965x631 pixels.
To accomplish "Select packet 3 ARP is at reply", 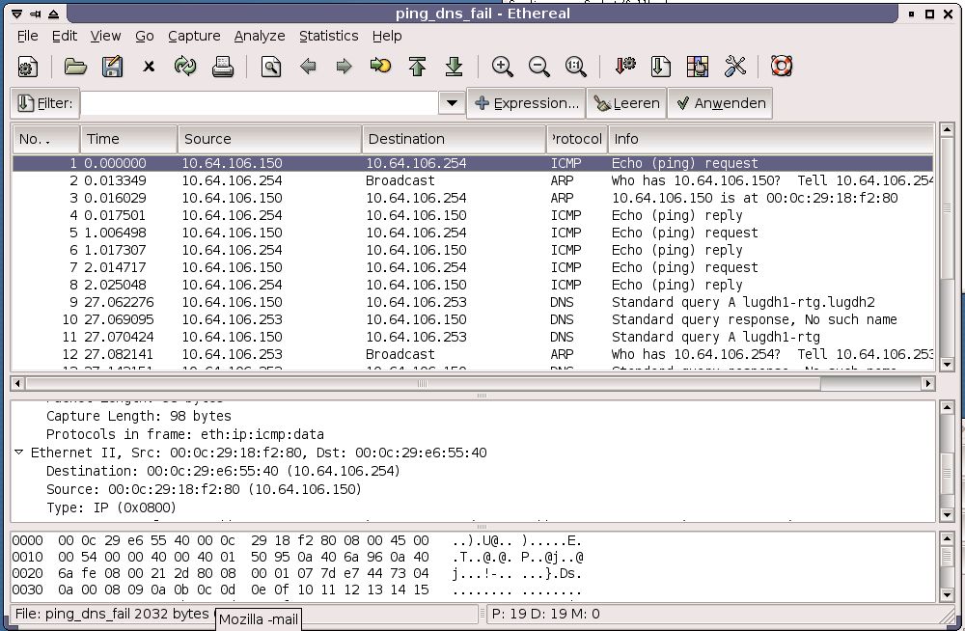I will (x=473, y=198).
